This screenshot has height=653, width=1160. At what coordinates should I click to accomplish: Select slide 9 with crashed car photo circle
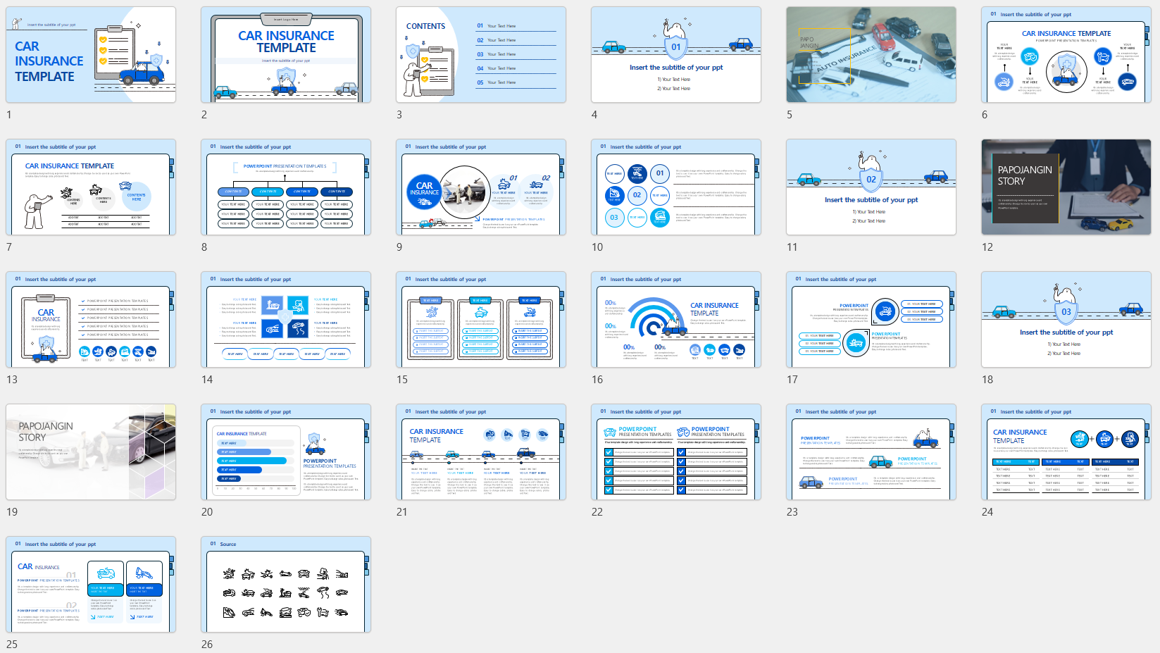point(481,187)
